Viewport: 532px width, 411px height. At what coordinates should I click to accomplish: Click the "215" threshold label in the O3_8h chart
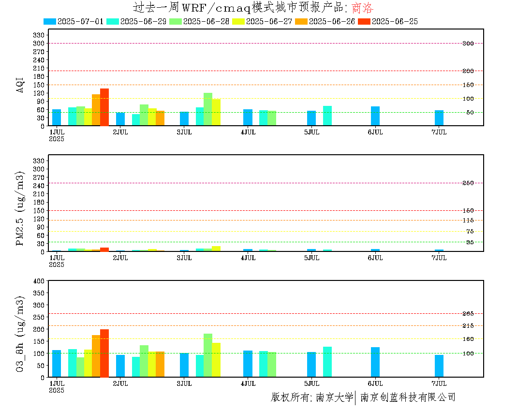[468, 326]
